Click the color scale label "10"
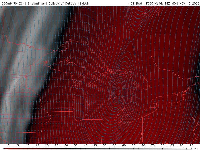The image size is (200, 150). tap(28, 145)
